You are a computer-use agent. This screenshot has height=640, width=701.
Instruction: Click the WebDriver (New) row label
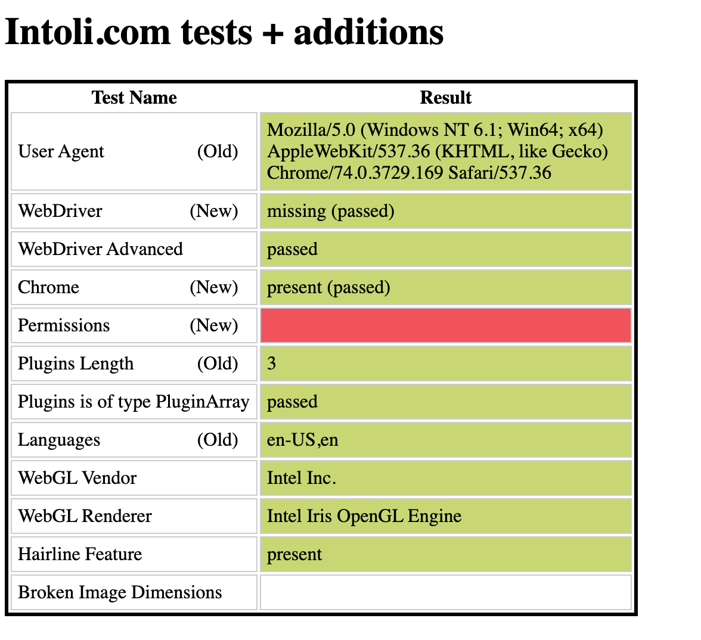point(134,211)
